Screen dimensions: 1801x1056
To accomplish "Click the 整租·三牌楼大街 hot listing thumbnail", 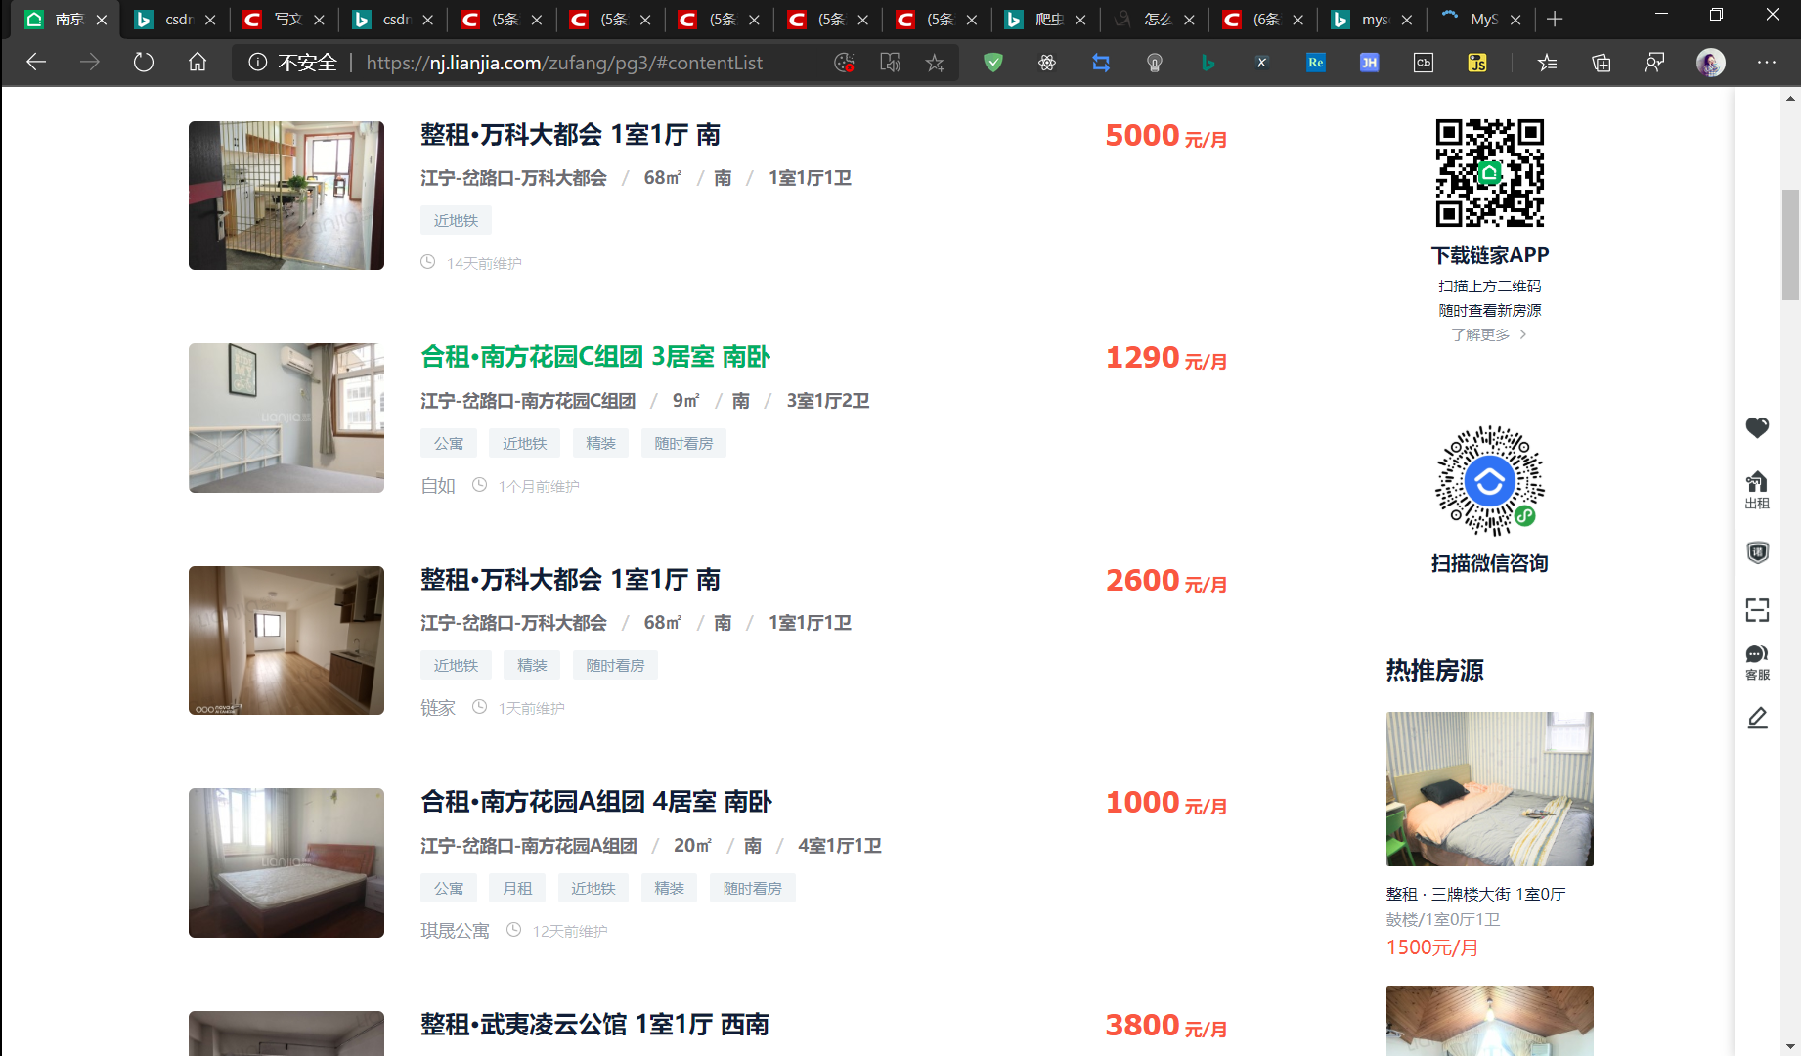I will [x=1488, y=788].
